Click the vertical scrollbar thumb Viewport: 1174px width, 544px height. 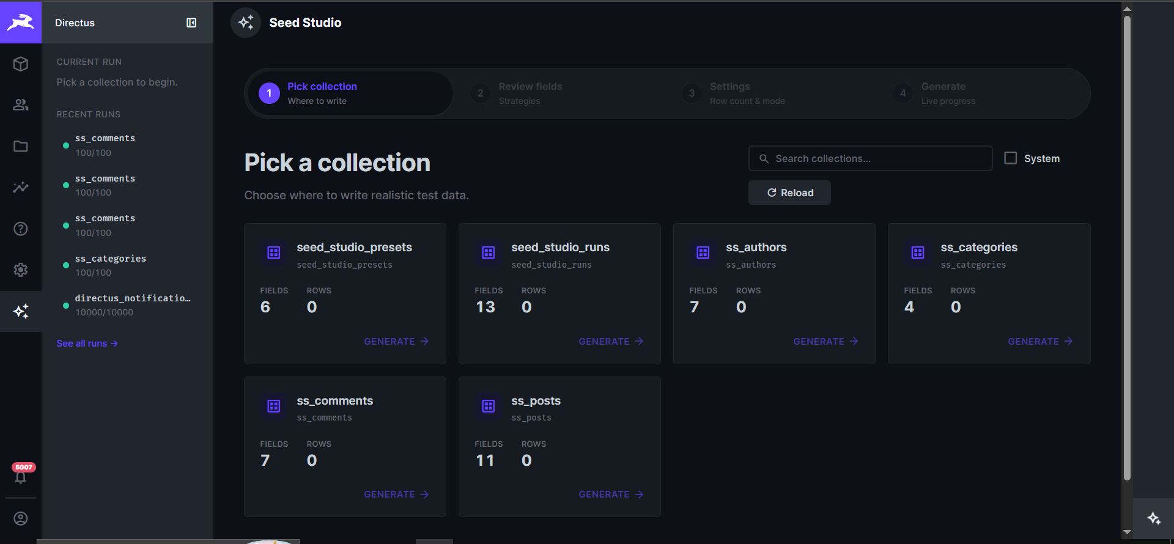tap(1127, 248)
